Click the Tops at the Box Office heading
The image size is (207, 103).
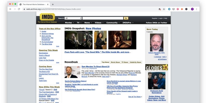click(50, 29)
